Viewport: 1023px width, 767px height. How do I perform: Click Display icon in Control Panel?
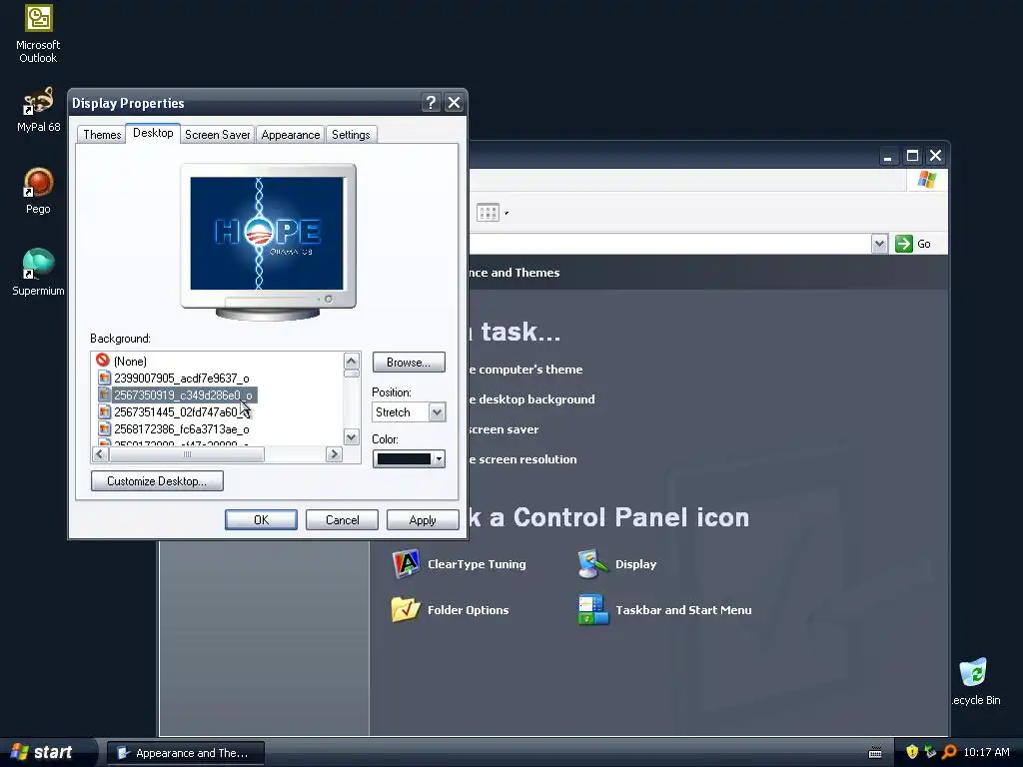click(x=592, y=564)
